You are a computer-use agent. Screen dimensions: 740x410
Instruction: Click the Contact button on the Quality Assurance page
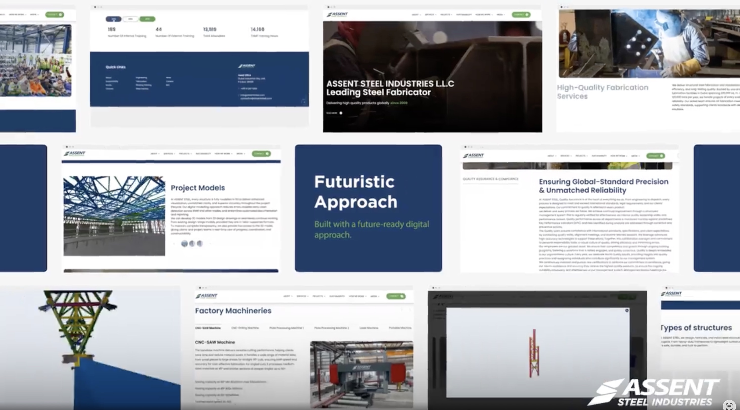[656, 156]
